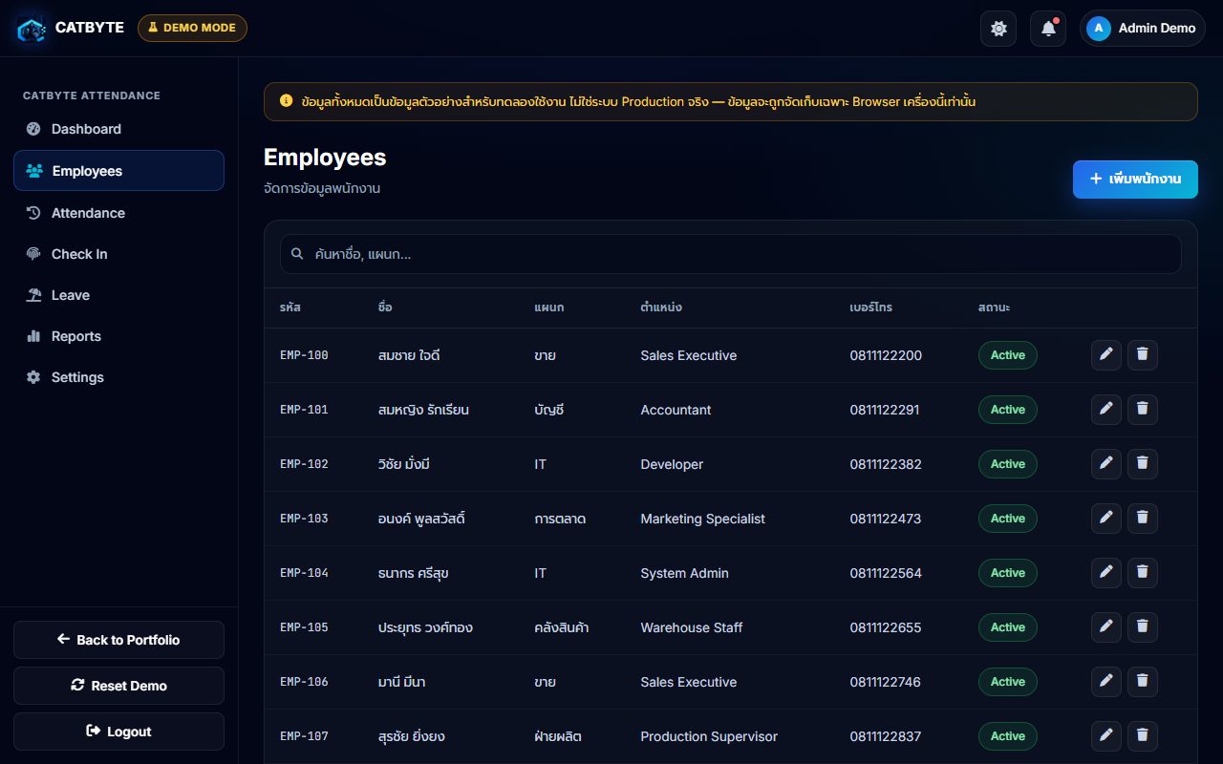Click trash icon for EMP-107
This screenshot has width=1223, height=764.
[1143, 736]
